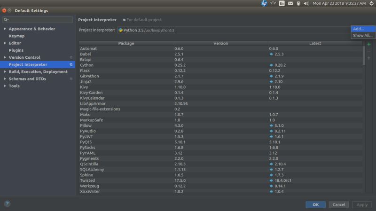This screenshot has width=376, height=211.
Task: Click the project-level icon beside Project Interpreter item
Action: pyautogui.click(x=71, y=64)
